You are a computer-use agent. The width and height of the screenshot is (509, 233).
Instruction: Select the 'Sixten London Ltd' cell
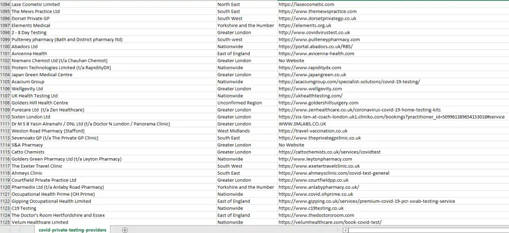[114, 117]
